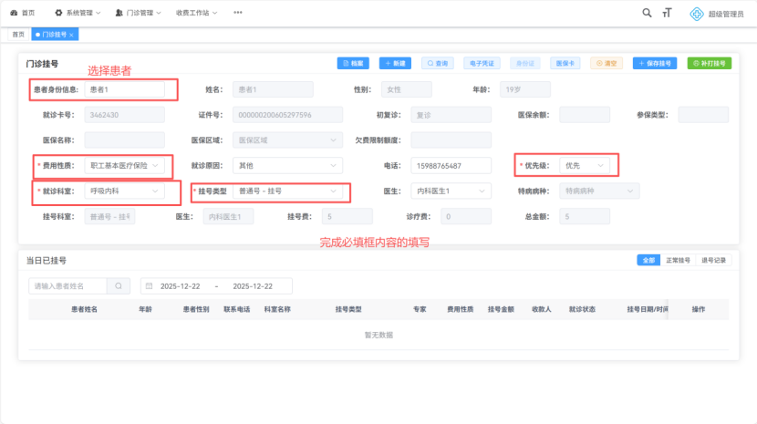
Task: Click the 暂无数据 empty table text
Action: pyautogui.click(x=378, y=336)
